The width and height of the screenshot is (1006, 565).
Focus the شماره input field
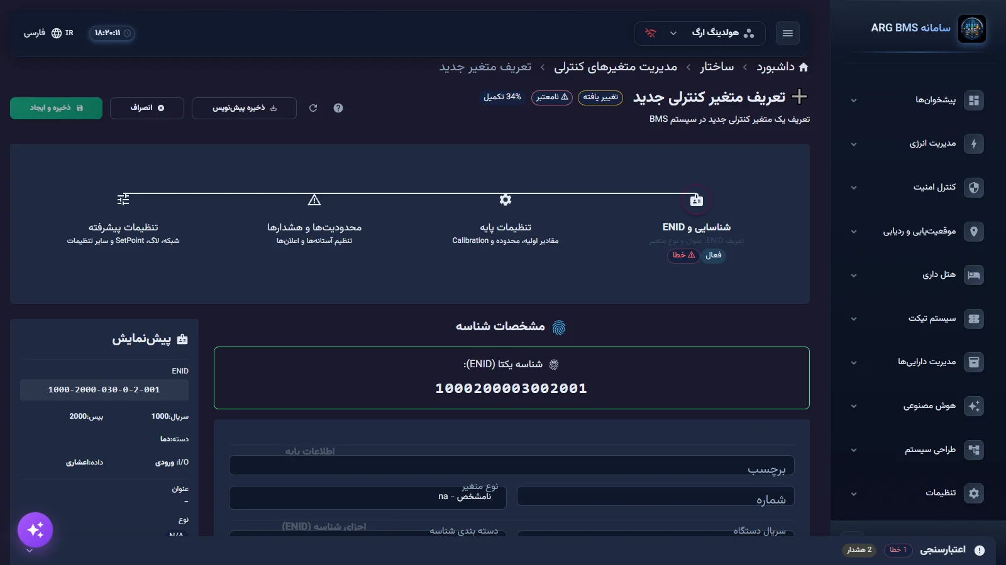click(x=655, y=497)
